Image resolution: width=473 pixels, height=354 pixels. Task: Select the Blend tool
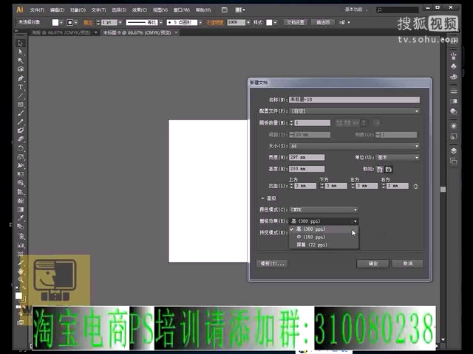[x=21, y=226]
